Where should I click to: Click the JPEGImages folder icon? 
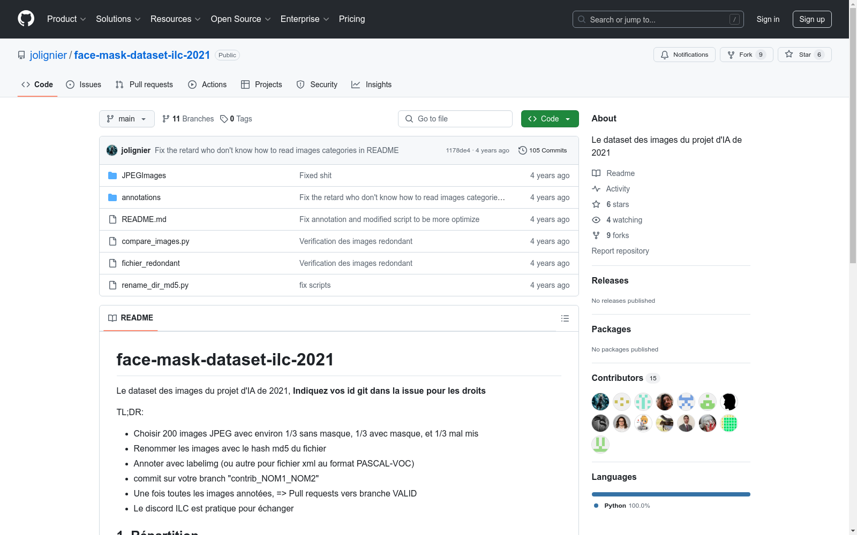click(112, 175)
